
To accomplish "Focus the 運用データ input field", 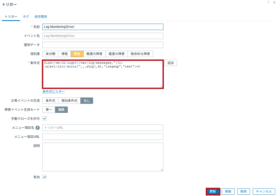I will (x=103, y=45).
